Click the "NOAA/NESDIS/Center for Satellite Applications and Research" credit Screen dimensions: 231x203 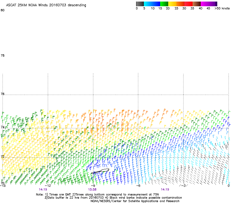pyautogui.click(x=135, y=201)
